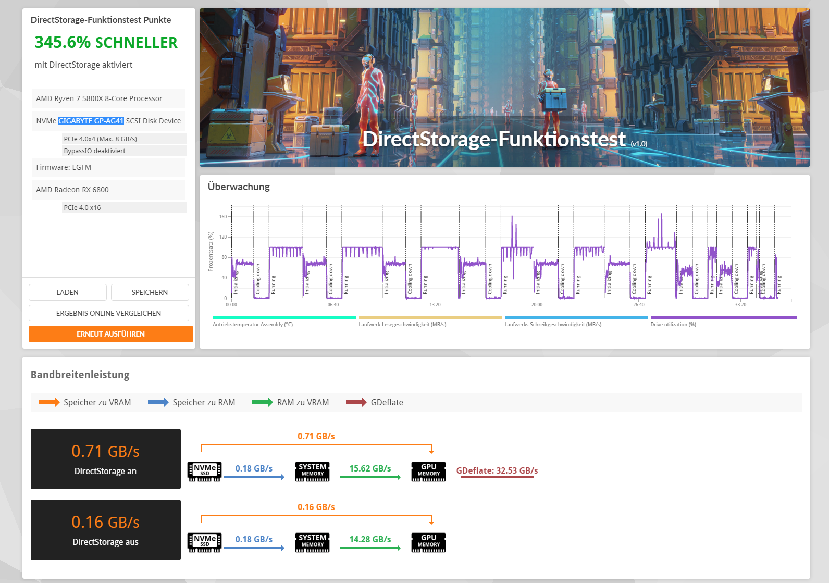829x583 pixels.
Task: Click the orange ERNEUT AUSFÜHREN button
Action: click(x=110, y=334)
